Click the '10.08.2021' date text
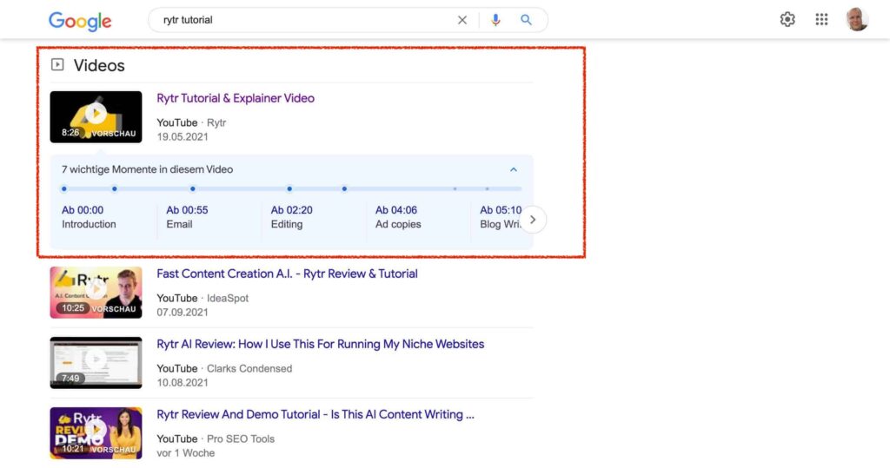The height and width of the screenshot is (468, 890). tap(183, 382)
